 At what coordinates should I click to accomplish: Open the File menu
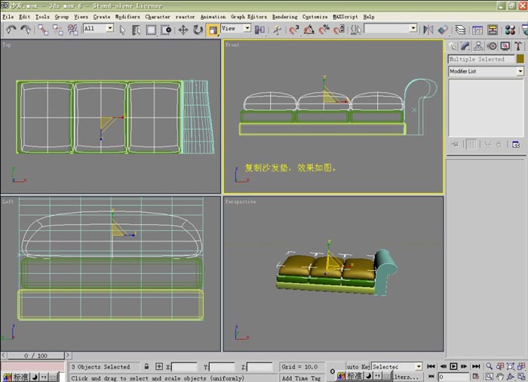[8, 17]
